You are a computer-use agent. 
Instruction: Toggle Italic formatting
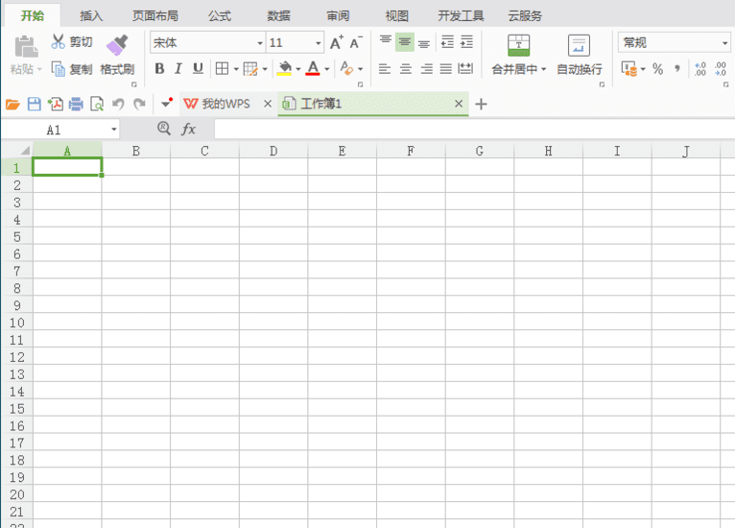(178, 69)
